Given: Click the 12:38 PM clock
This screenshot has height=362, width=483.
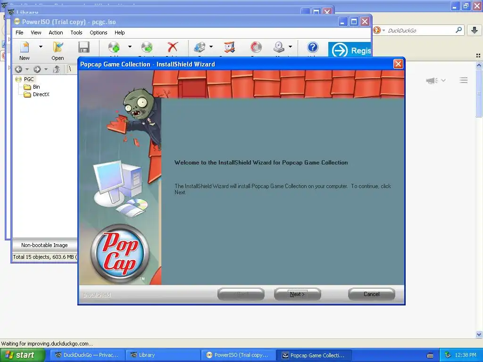Looking at the screenshot, I should [465, 355].
